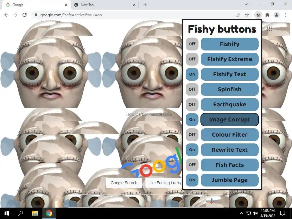Enable the Fish Facts switch
This screenshot has height=219, width=292.
[x=192, y=165]
